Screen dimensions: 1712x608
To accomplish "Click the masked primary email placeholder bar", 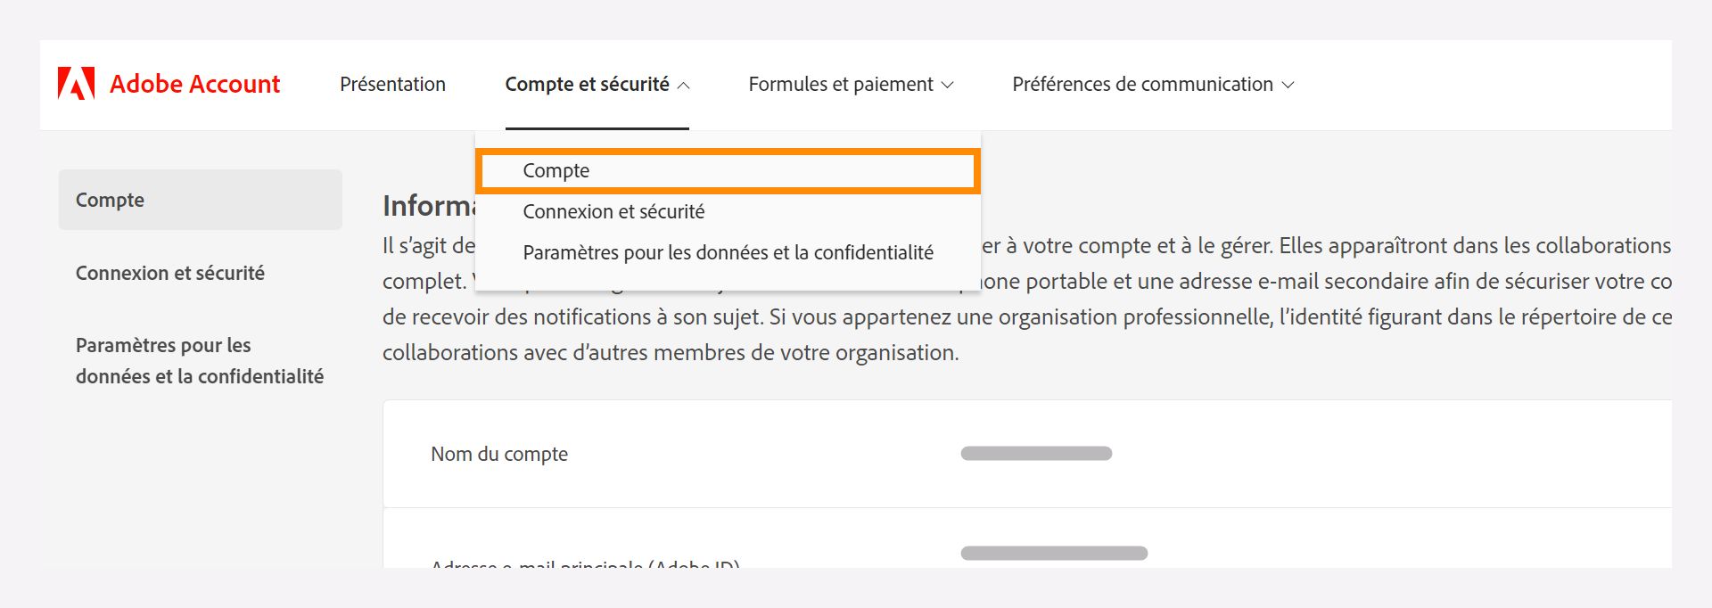I will (x=1054, y=552).
